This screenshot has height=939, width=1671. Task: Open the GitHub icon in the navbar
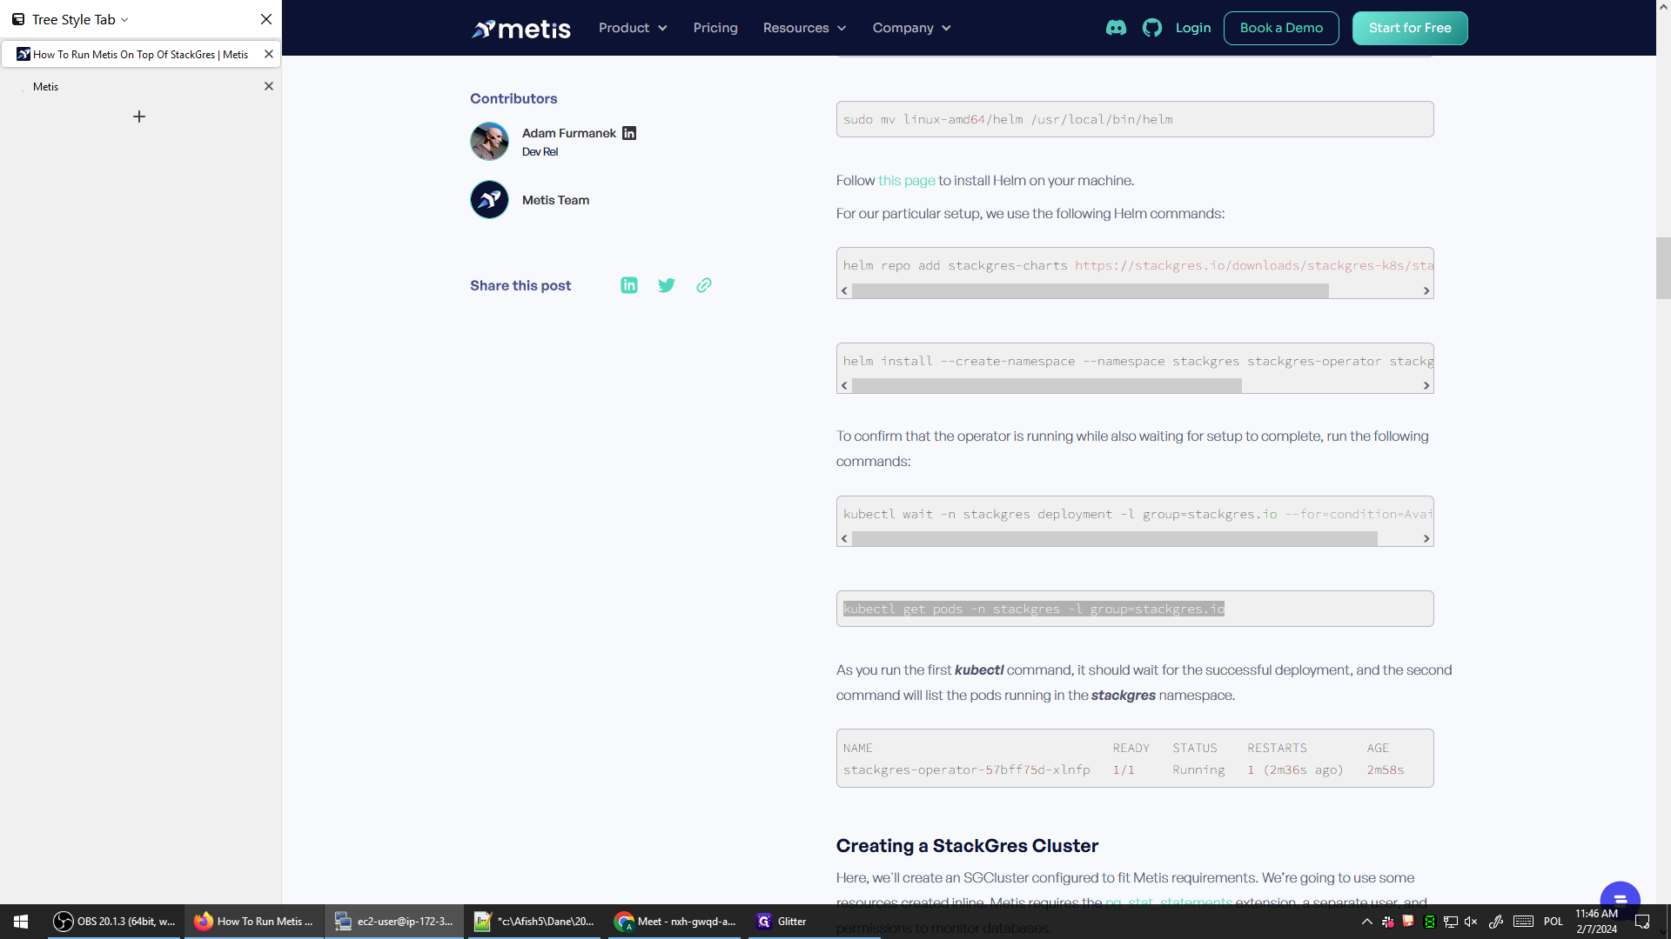tap(1152, 28)
